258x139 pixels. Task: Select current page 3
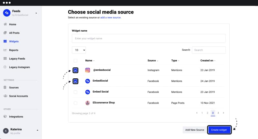[x=213, y=113]
